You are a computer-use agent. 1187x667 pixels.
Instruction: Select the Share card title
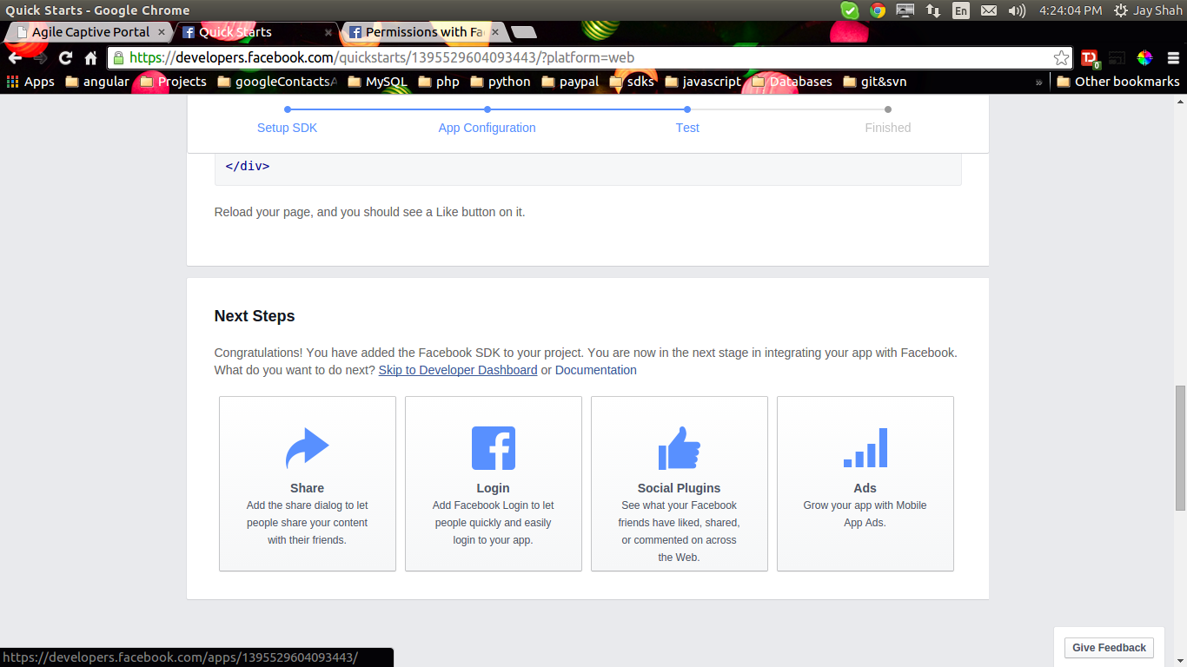tap(308, 488)
